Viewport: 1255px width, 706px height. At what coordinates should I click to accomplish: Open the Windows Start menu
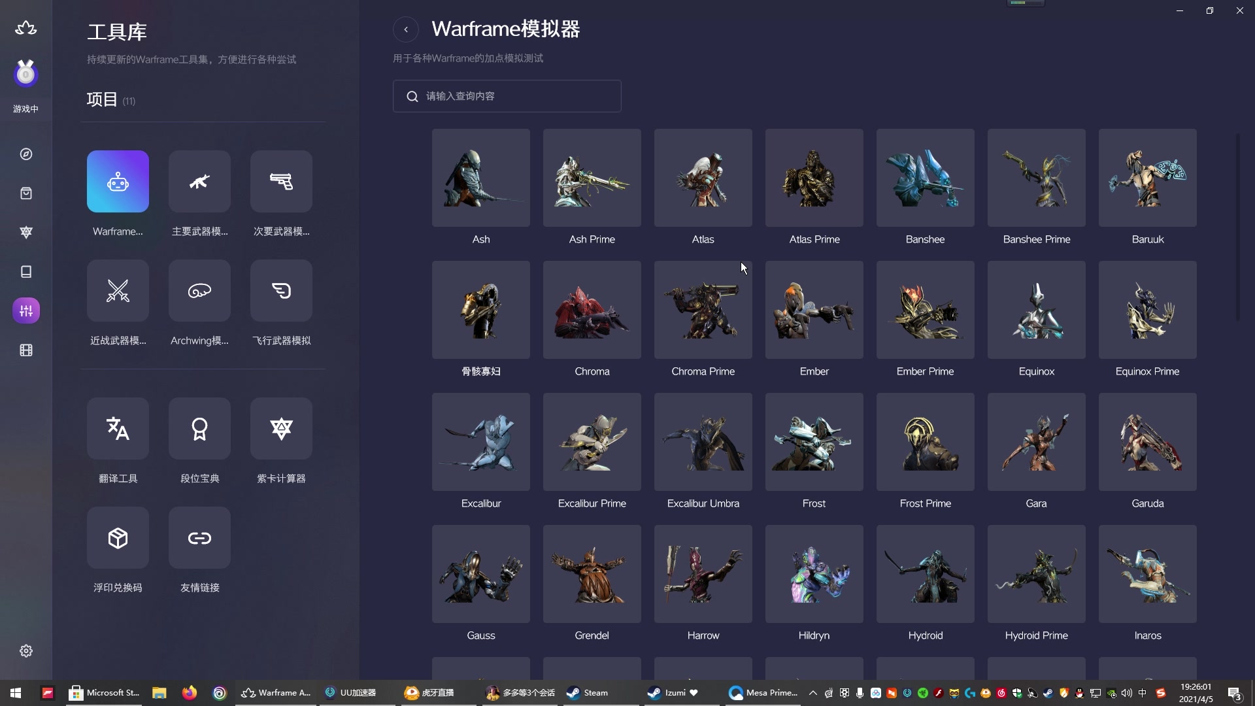pos(16,693)
